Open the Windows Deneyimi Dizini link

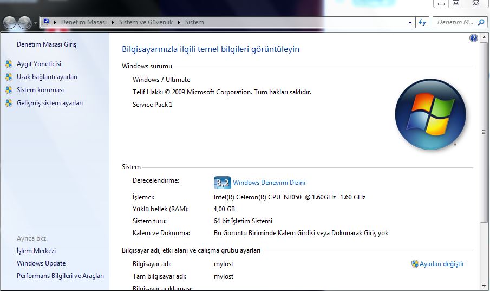click(269, 183)
